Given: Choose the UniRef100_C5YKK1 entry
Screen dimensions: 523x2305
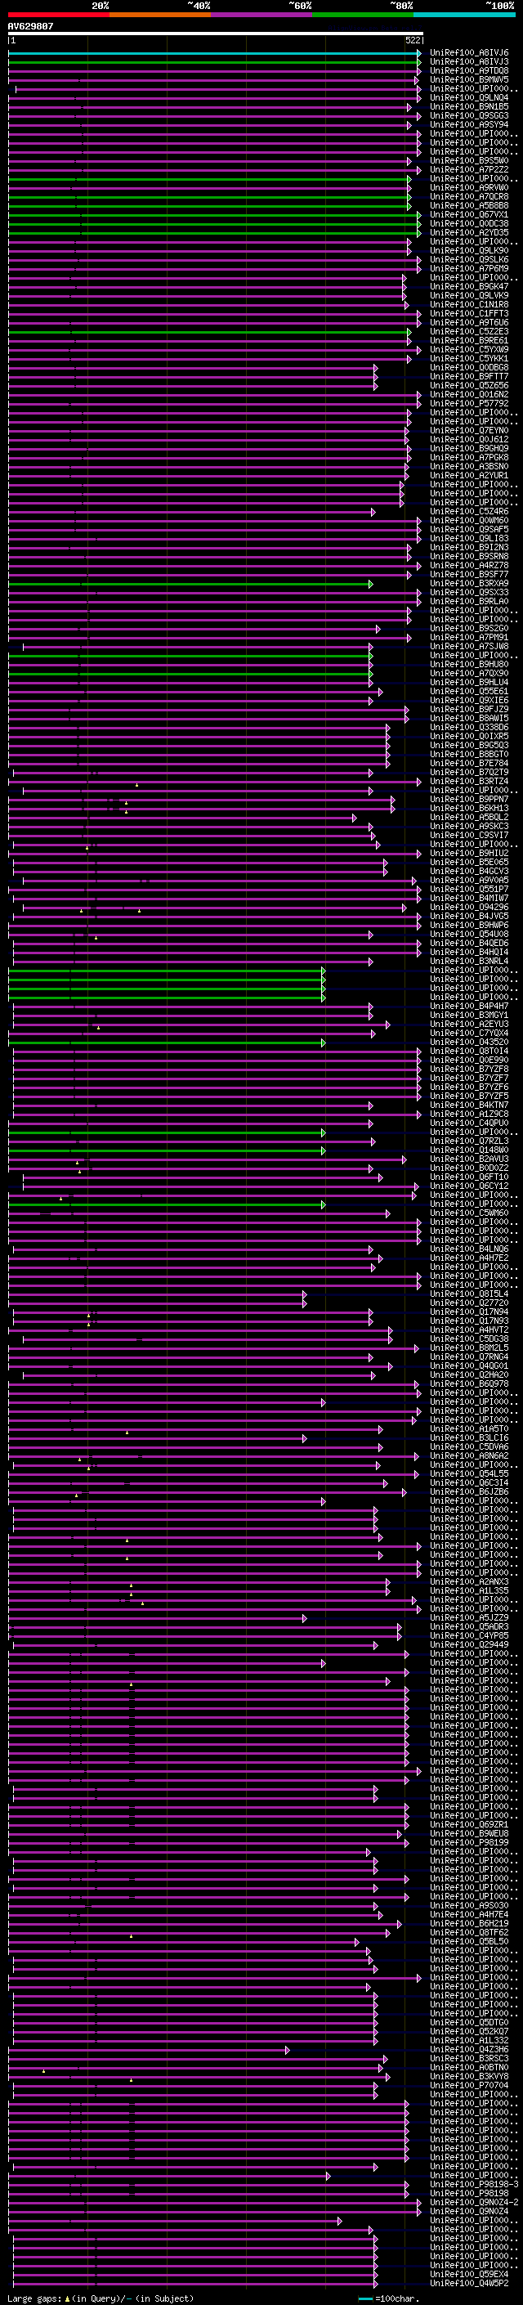Looking at the screenshot, I should click(x=469, y=359).
